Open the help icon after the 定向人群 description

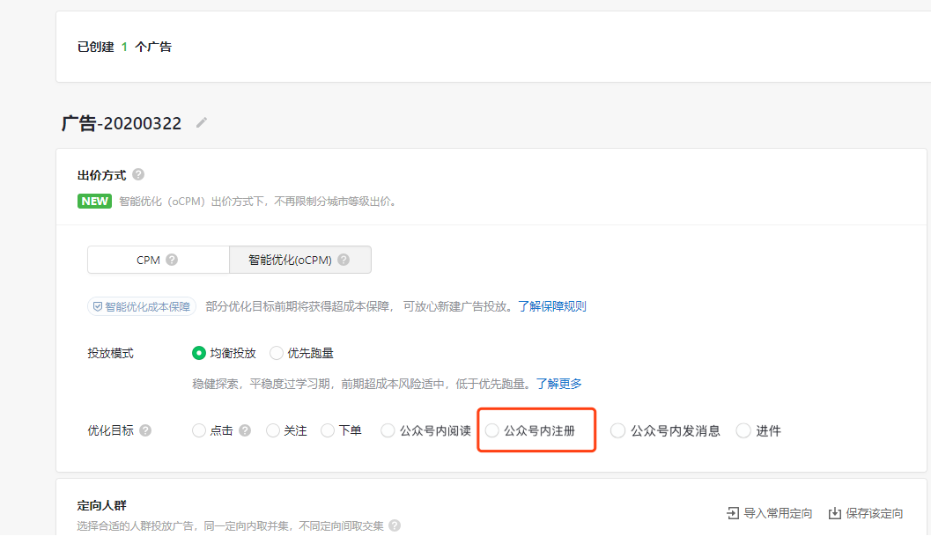pos(395,525)
